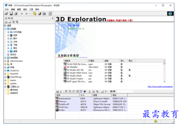Expand the 控制面板 tree node

click(x=5, y=58)
